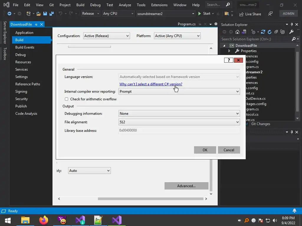Pin the DownloadFile tab
302x226 pixels.
point(36,24)
